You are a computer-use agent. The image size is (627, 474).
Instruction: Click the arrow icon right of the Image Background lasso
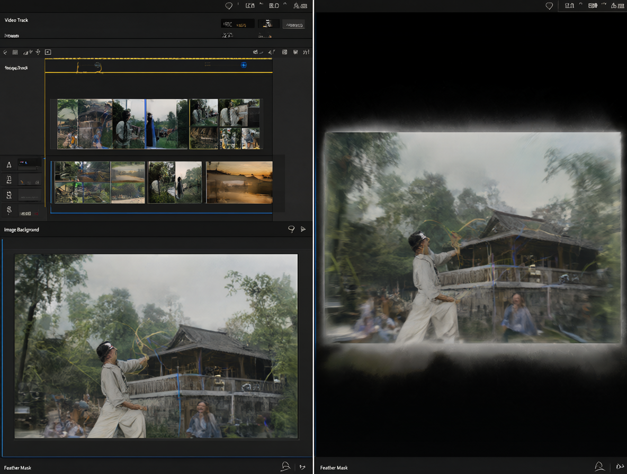(x=303, y=229)
